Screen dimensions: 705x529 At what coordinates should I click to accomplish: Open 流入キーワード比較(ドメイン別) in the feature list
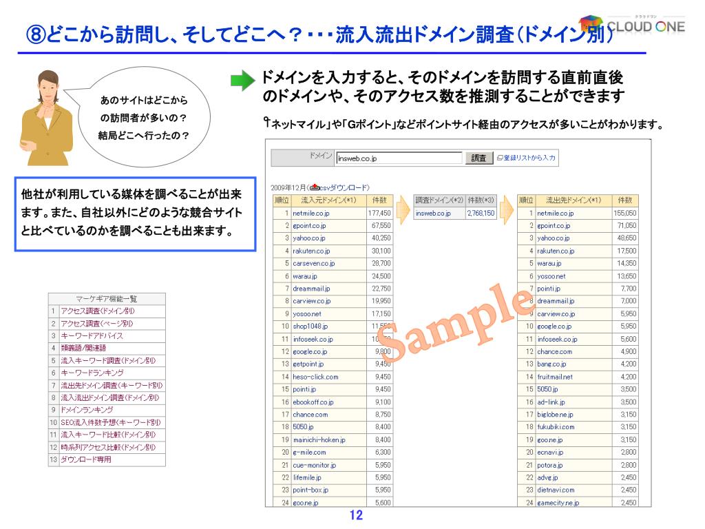click(x=108, y=435)
